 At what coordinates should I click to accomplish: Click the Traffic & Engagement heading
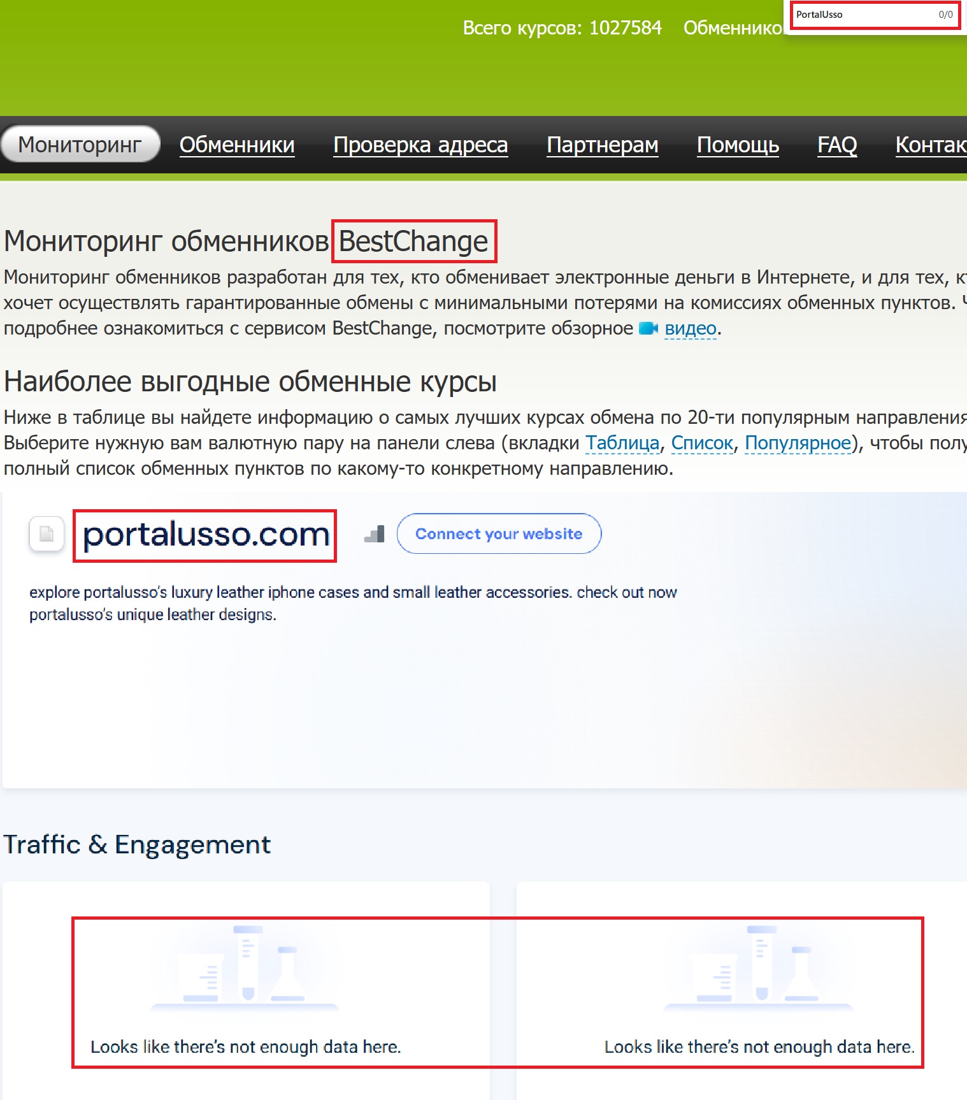click(137, 844)
